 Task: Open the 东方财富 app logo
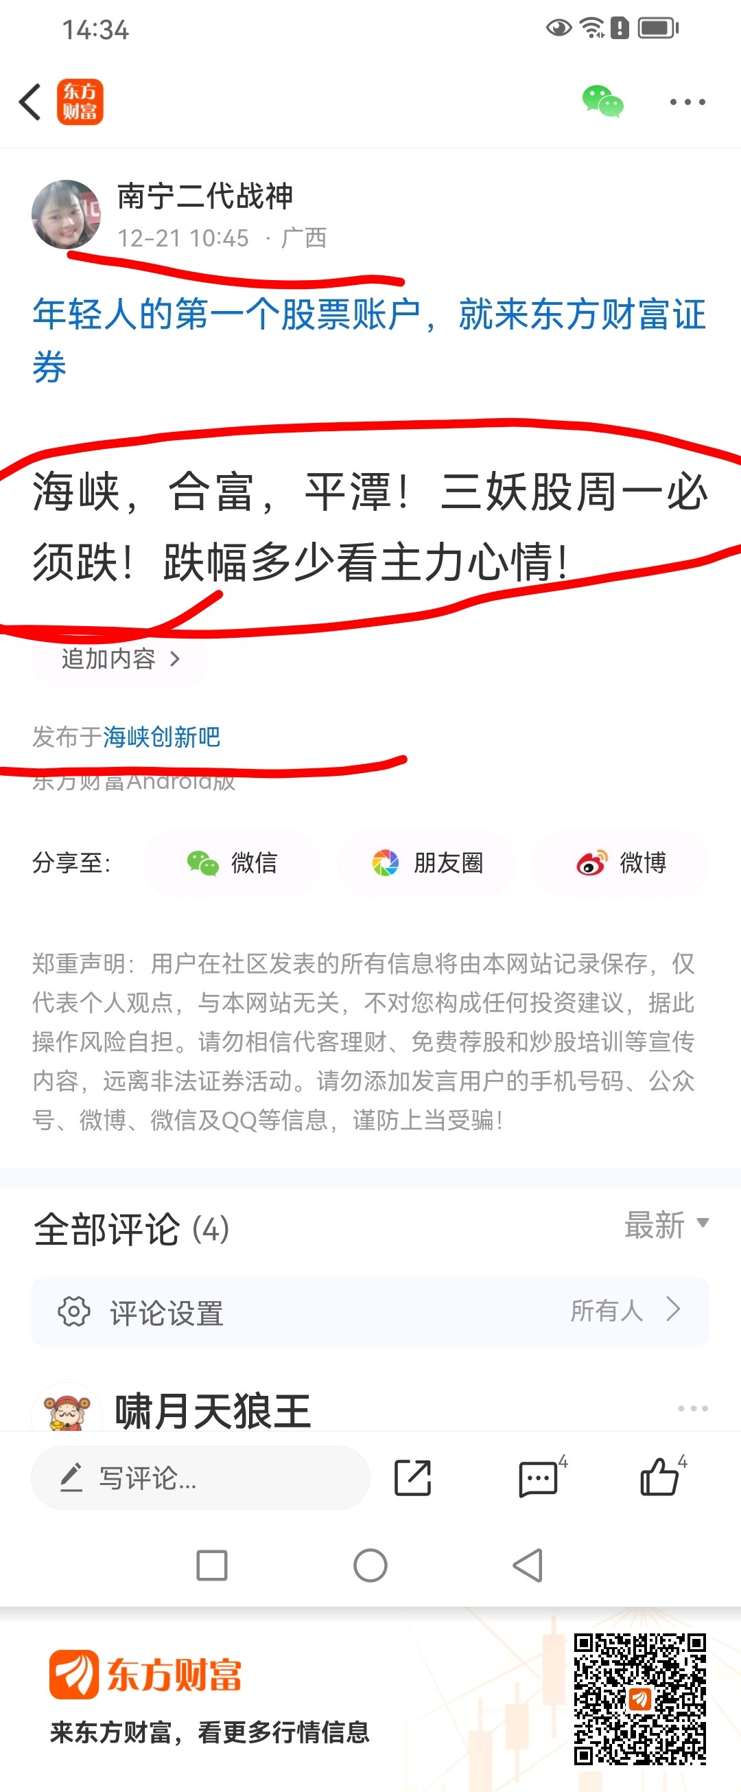coord(80,102)
